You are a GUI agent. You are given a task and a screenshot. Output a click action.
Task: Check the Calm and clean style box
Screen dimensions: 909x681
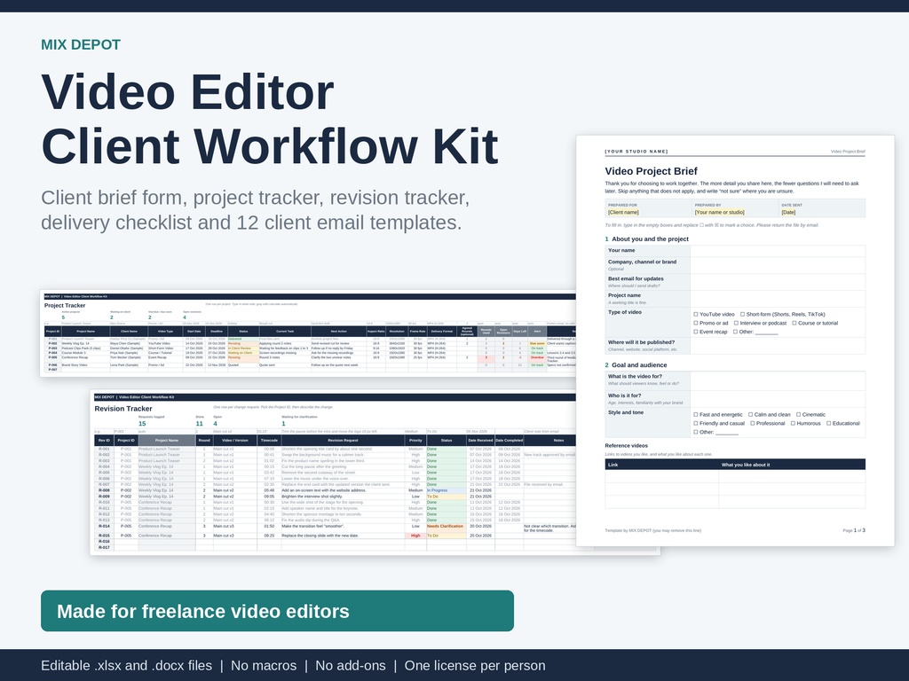coord(750,415)
